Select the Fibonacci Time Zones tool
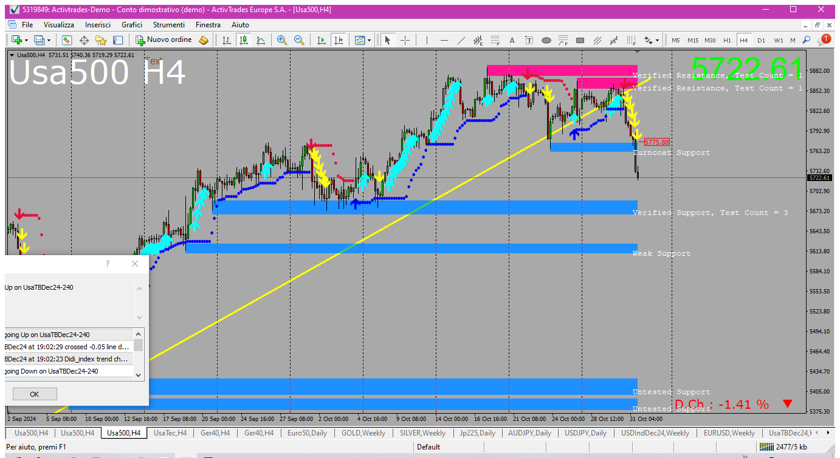 [x=631, y=40]
